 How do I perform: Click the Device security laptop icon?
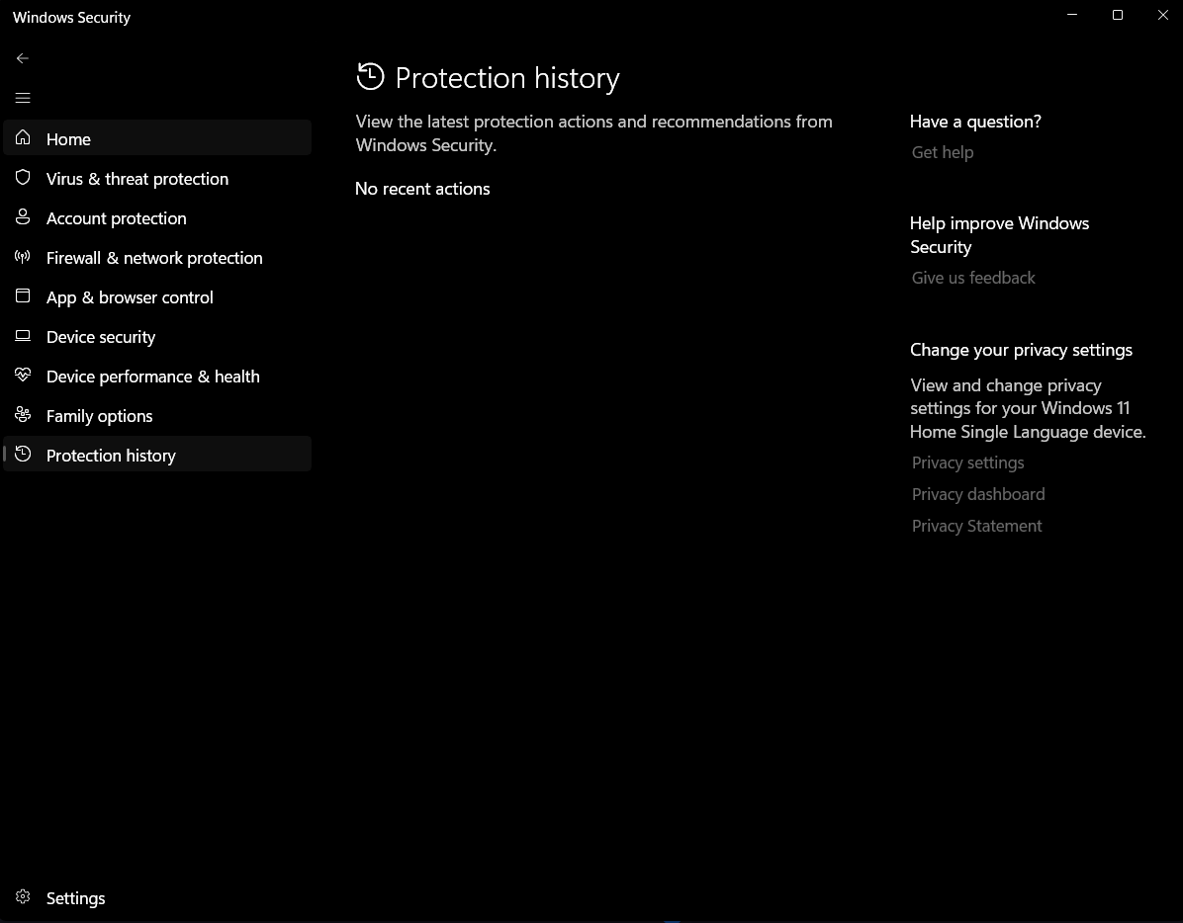pyautogui.click(x=23, y=335)
